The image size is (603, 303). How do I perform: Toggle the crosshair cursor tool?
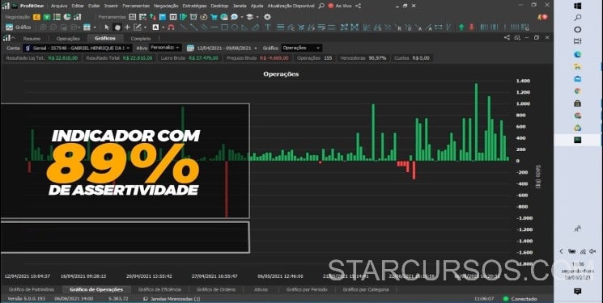[x=127, y=27]
